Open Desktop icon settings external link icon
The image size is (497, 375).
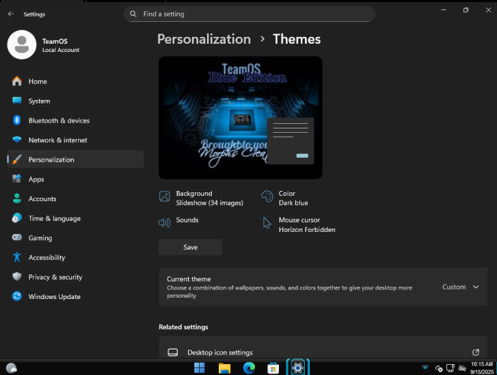[x=476, y=352]
